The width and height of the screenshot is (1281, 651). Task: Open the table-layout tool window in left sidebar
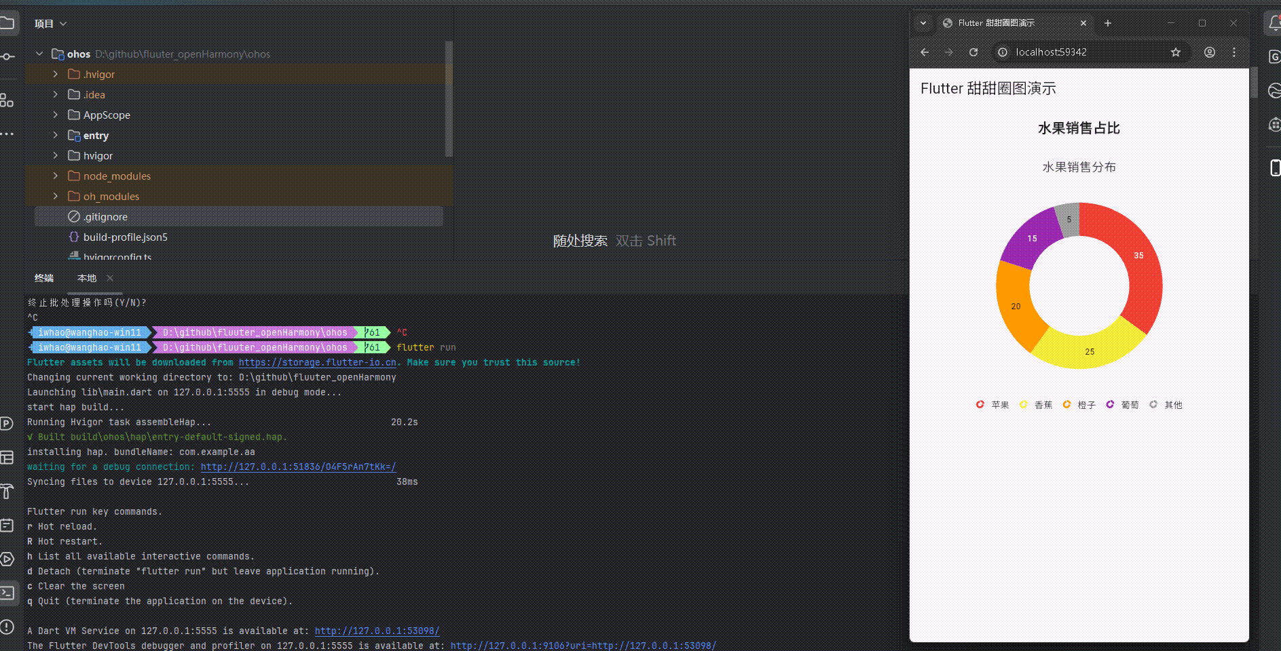point(7,458)
